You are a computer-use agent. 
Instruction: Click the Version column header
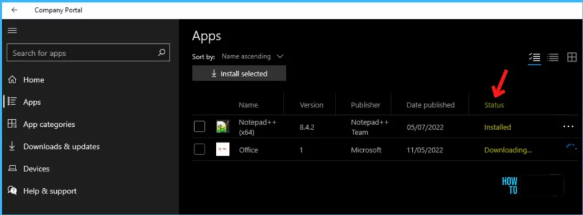(311, 105)
